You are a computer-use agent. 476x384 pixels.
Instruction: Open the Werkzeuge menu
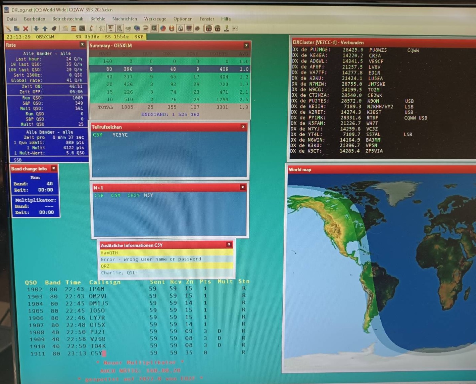[155, 19]
